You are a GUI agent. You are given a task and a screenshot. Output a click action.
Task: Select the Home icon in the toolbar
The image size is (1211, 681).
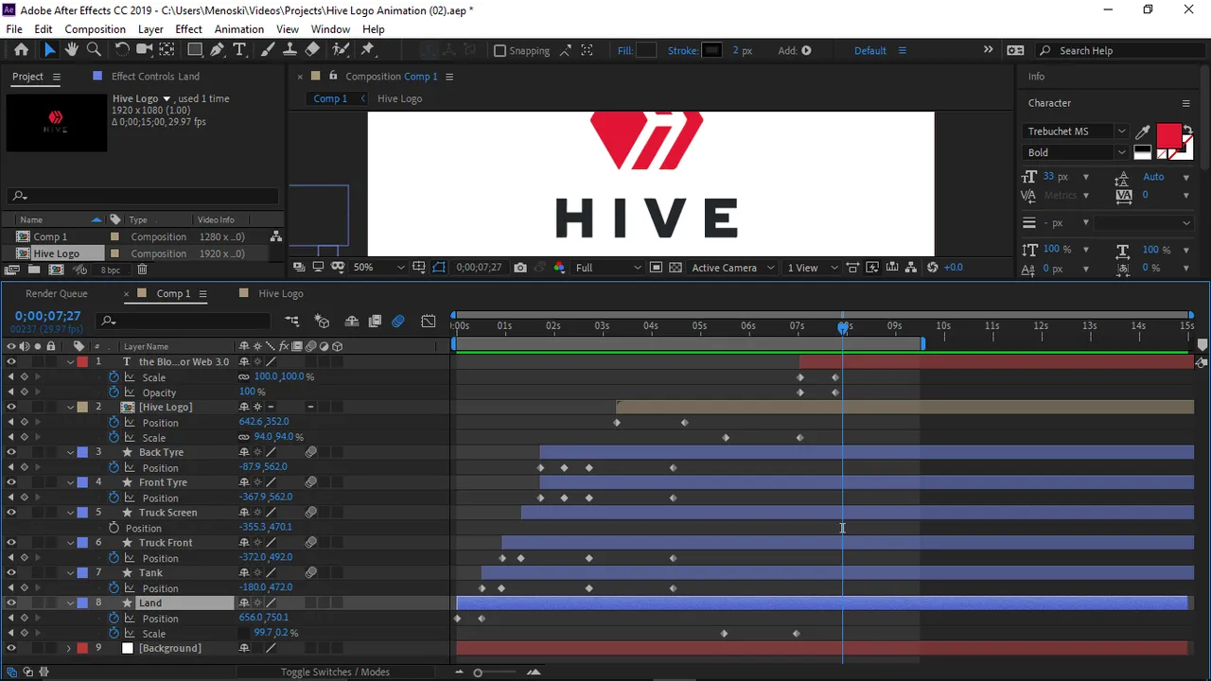pyautogui.click(x=21, y=50)
